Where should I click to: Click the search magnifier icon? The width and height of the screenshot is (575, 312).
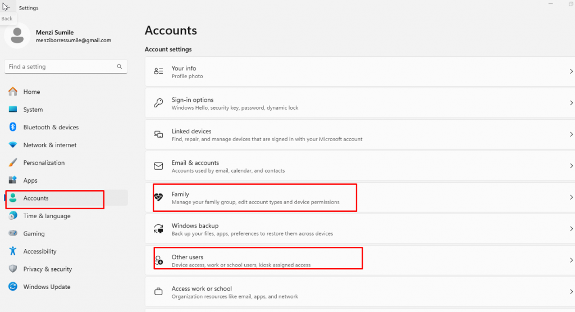(120, 66)
